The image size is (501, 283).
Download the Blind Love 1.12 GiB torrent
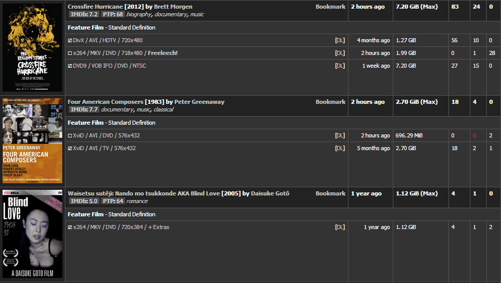coord(340,227)
